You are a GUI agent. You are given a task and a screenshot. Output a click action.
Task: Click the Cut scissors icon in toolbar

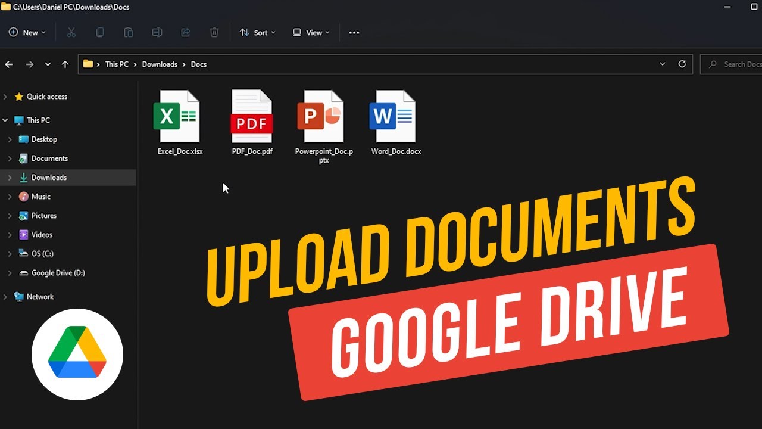71,33
